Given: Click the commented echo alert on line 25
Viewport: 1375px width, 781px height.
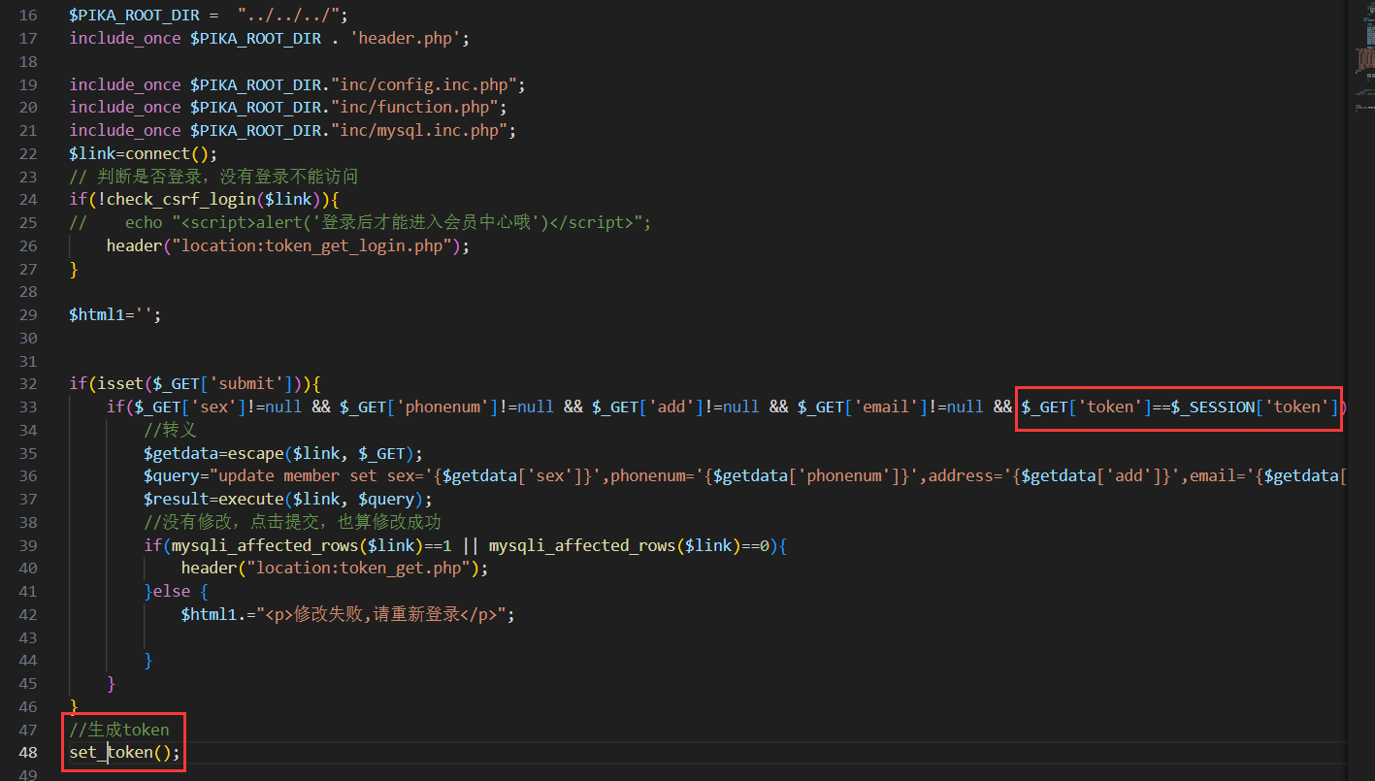Looking at the screenshot, I should (360, 223).
